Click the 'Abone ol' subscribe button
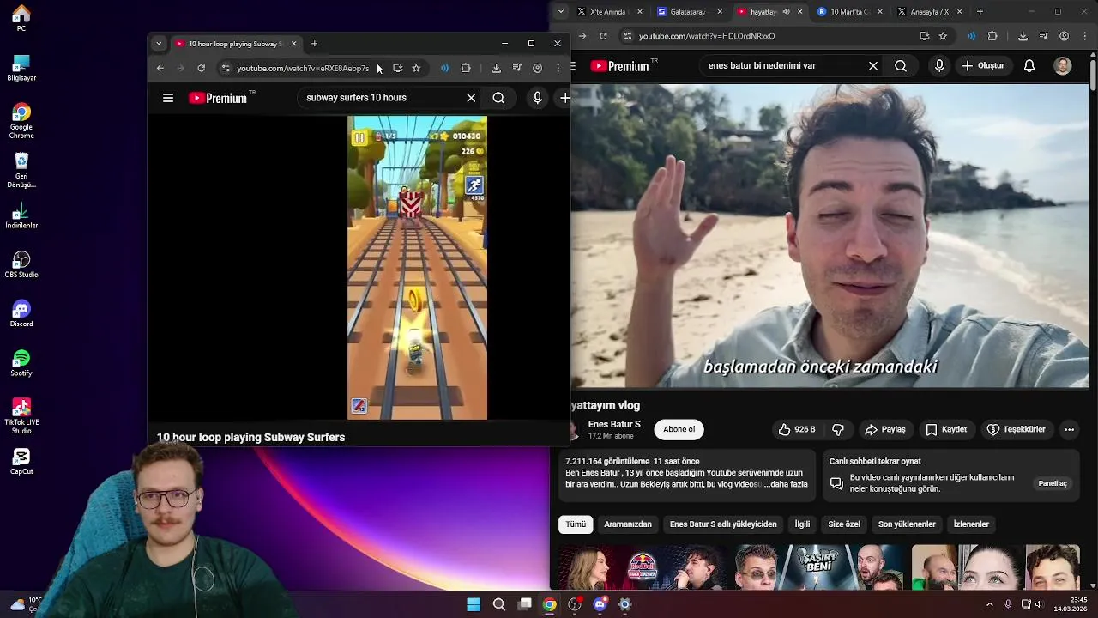Screen dimensions: 1098x618 tap(679, 429)
